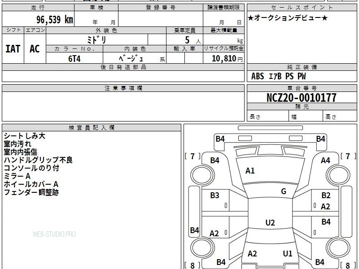Select the ハンドルグリップ不良 note

tap(38, 160)
